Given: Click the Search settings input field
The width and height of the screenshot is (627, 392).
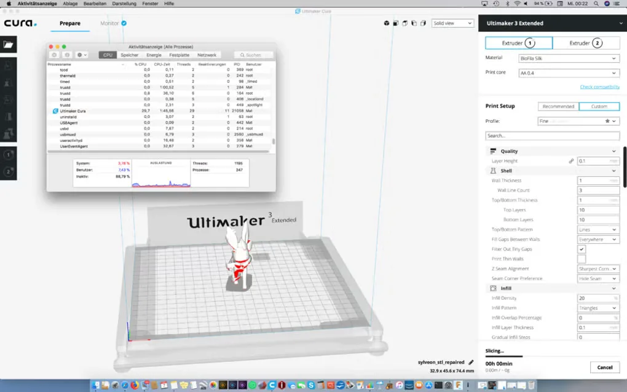Looking at the screenshot, I should (552, 136).
